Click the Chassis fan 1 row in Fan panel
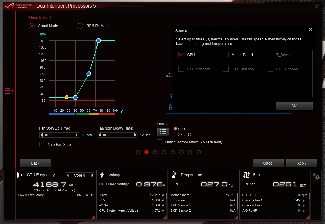This screenshot has width=325, height=224. point(275,200)
